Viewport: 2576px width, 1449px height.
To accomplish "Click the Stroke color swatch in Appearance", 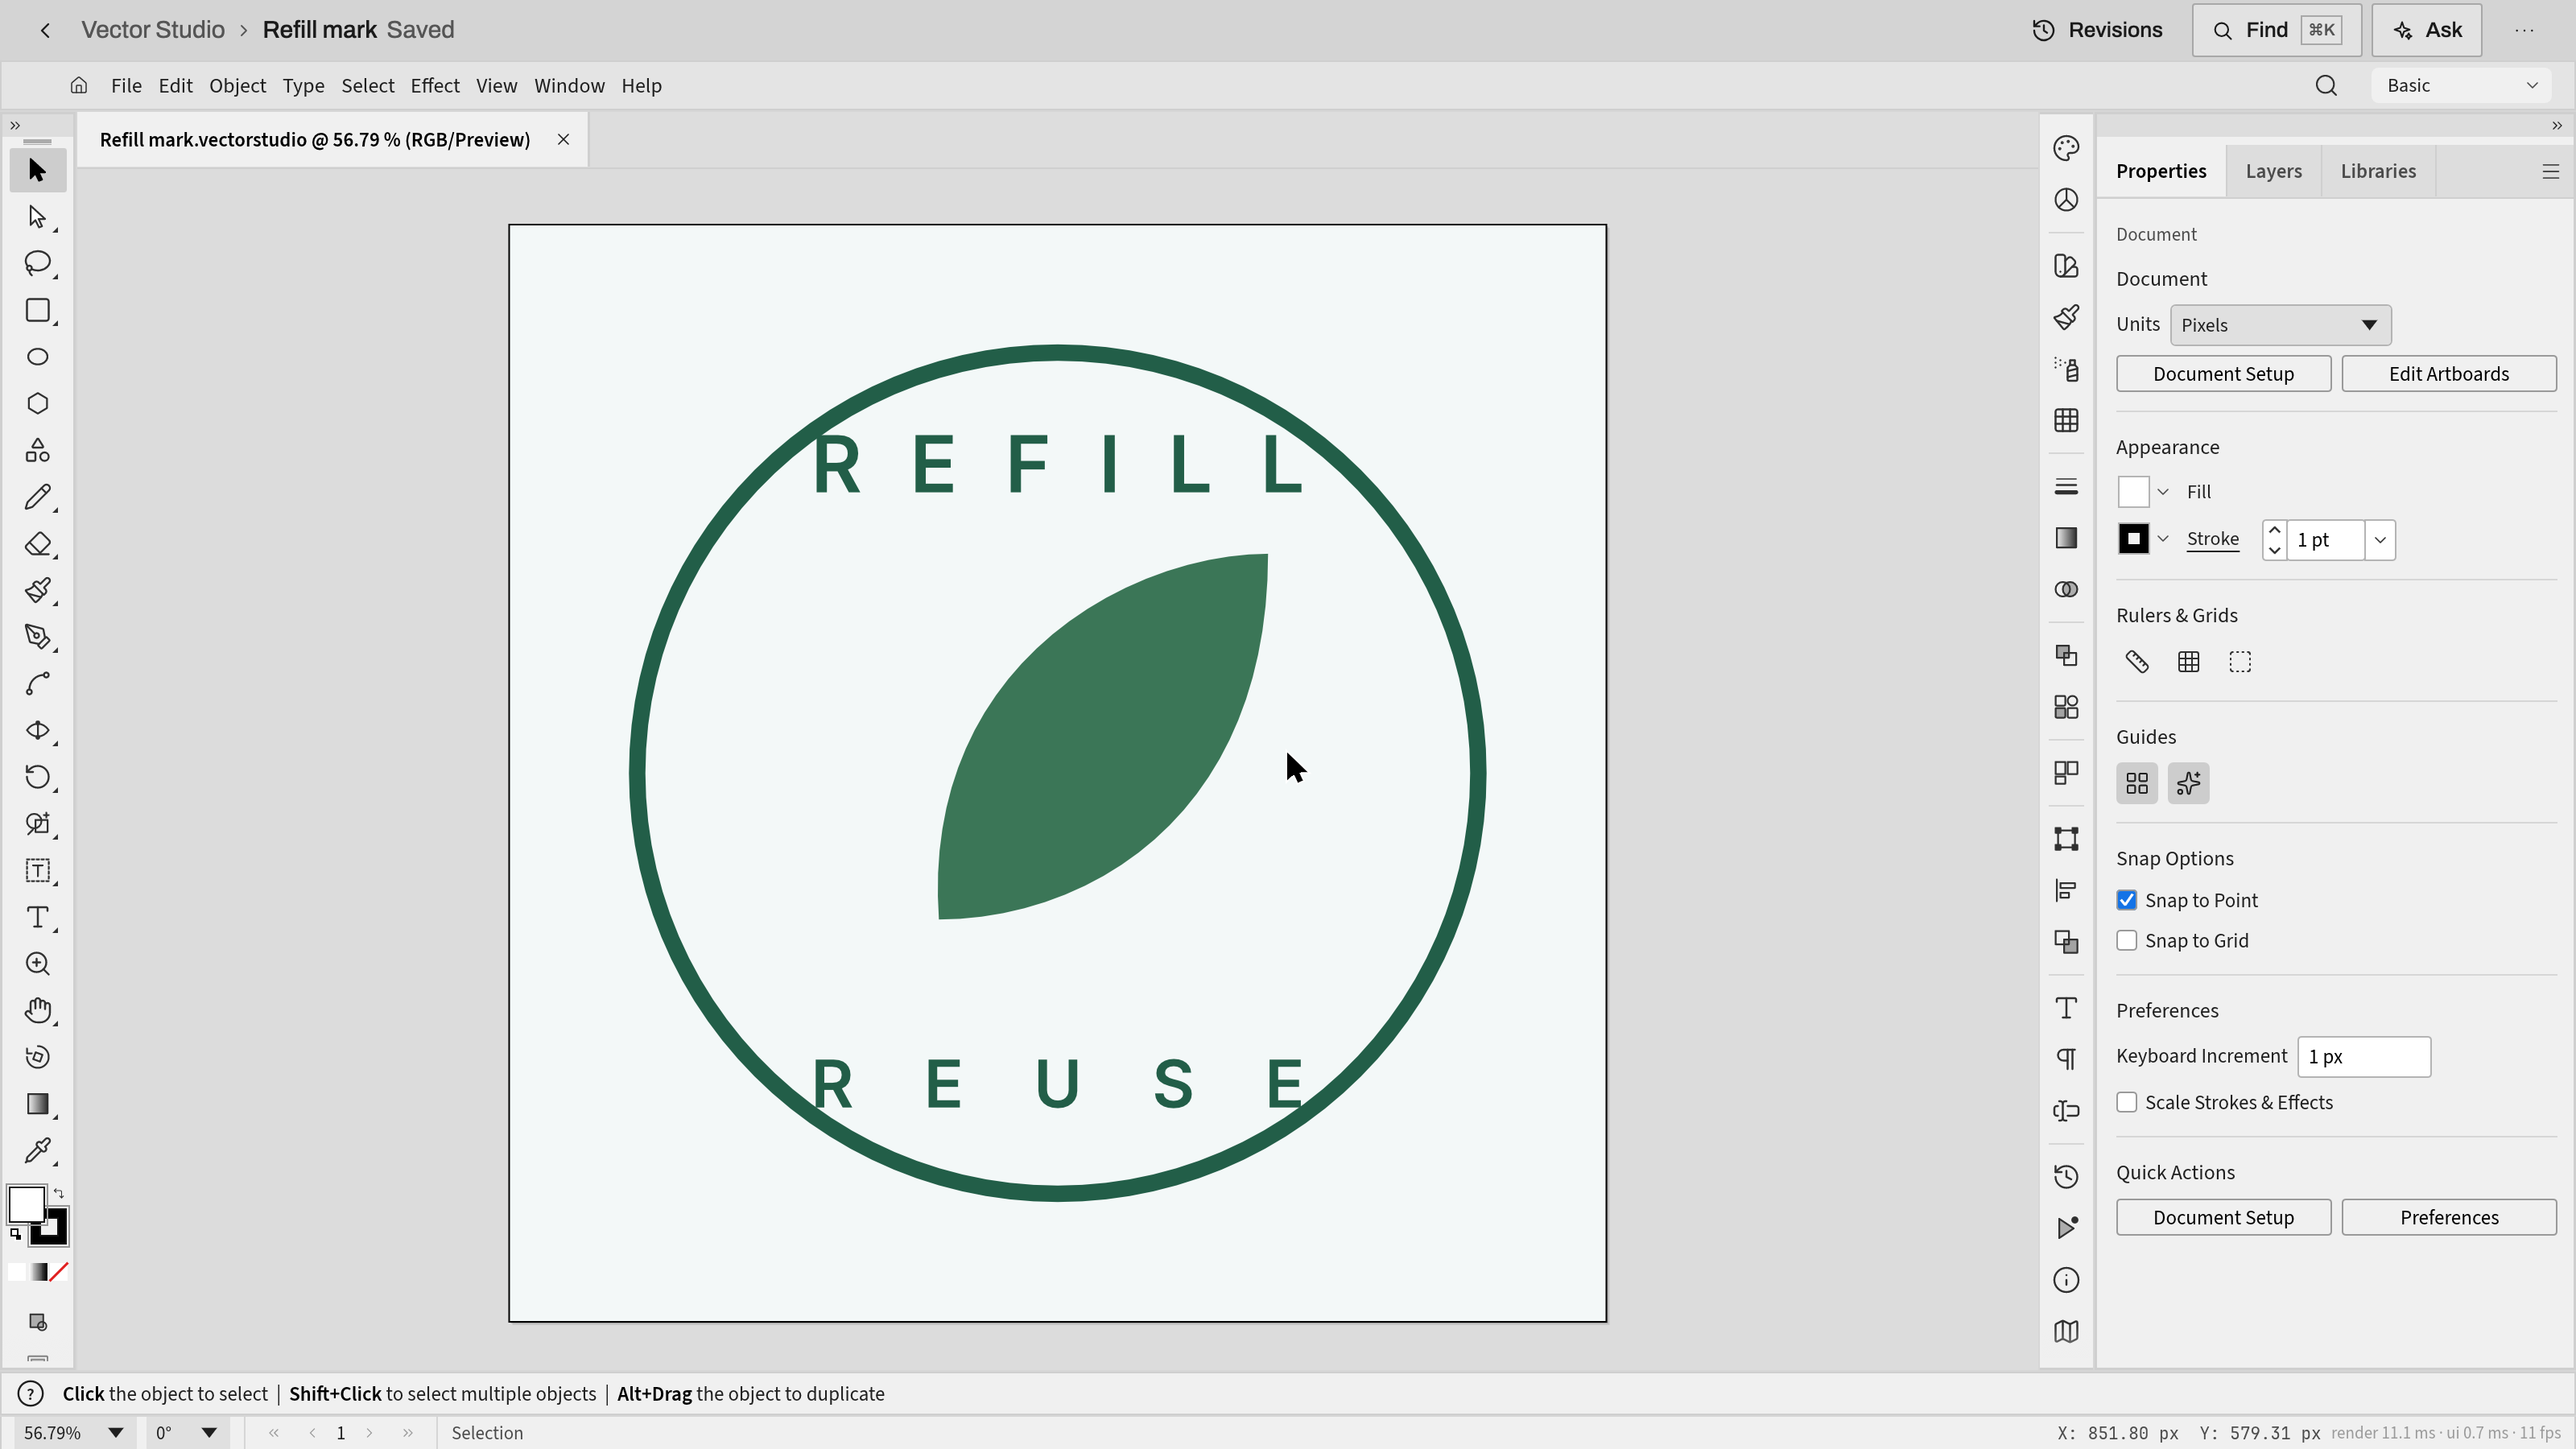I will [2133, 539].
